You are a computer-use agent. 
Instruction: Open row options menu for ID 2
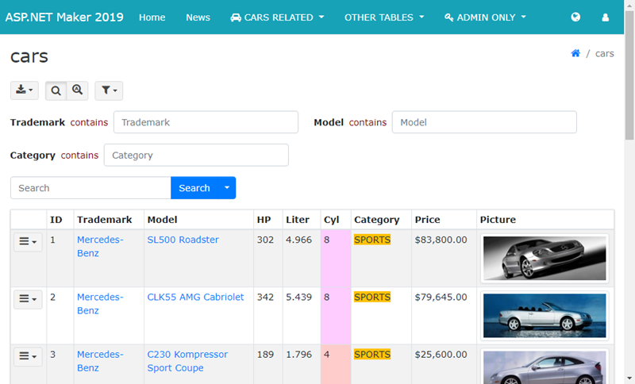(x=28, y=299)
